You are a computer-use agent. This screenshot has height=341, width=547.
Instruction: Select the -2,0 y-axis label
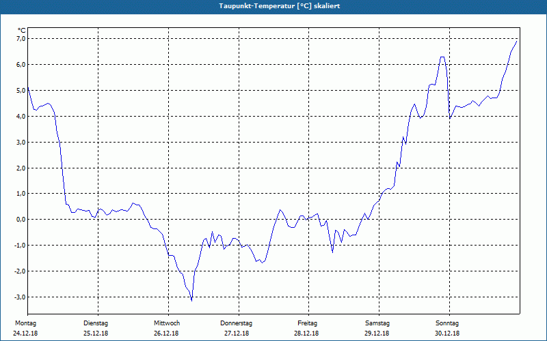pos(21,271)
